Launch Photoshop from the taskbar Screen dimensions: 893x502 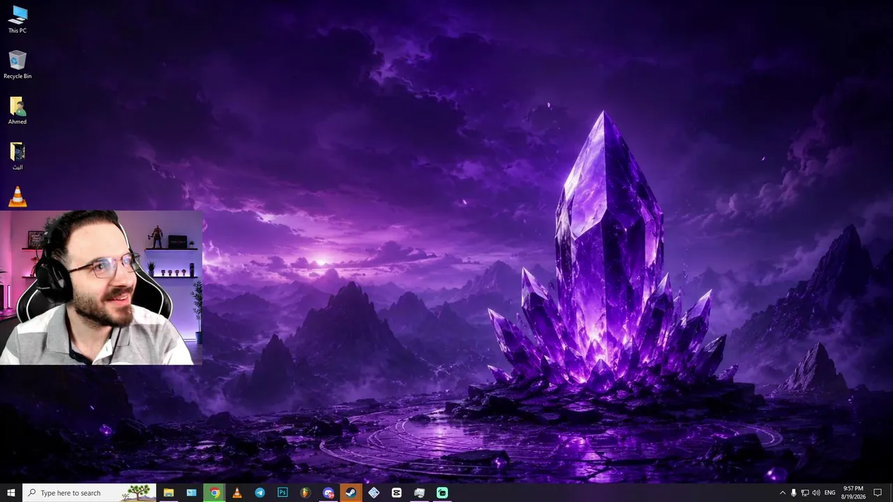[x=283, y=493]
